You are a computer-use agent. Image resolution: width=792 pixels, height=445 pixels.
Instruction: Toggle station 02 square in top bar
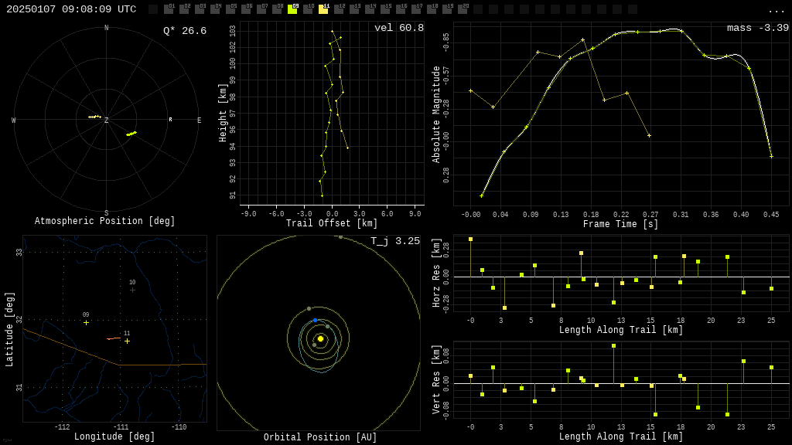184,9
